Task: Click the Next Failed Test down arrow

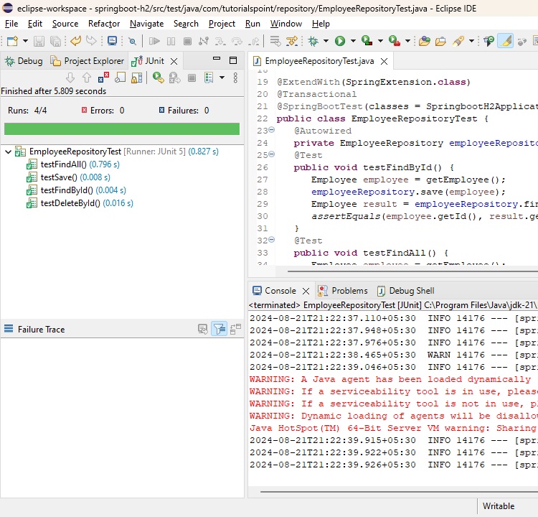Action: [x=70, y=78]
